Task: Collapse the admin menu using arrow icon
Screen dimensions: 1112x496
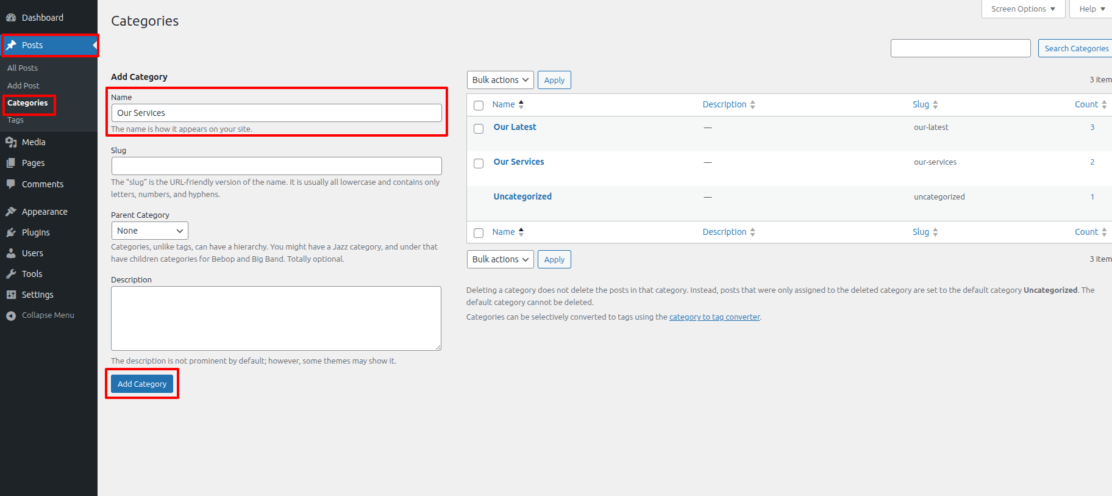Action: coord(11,315)
